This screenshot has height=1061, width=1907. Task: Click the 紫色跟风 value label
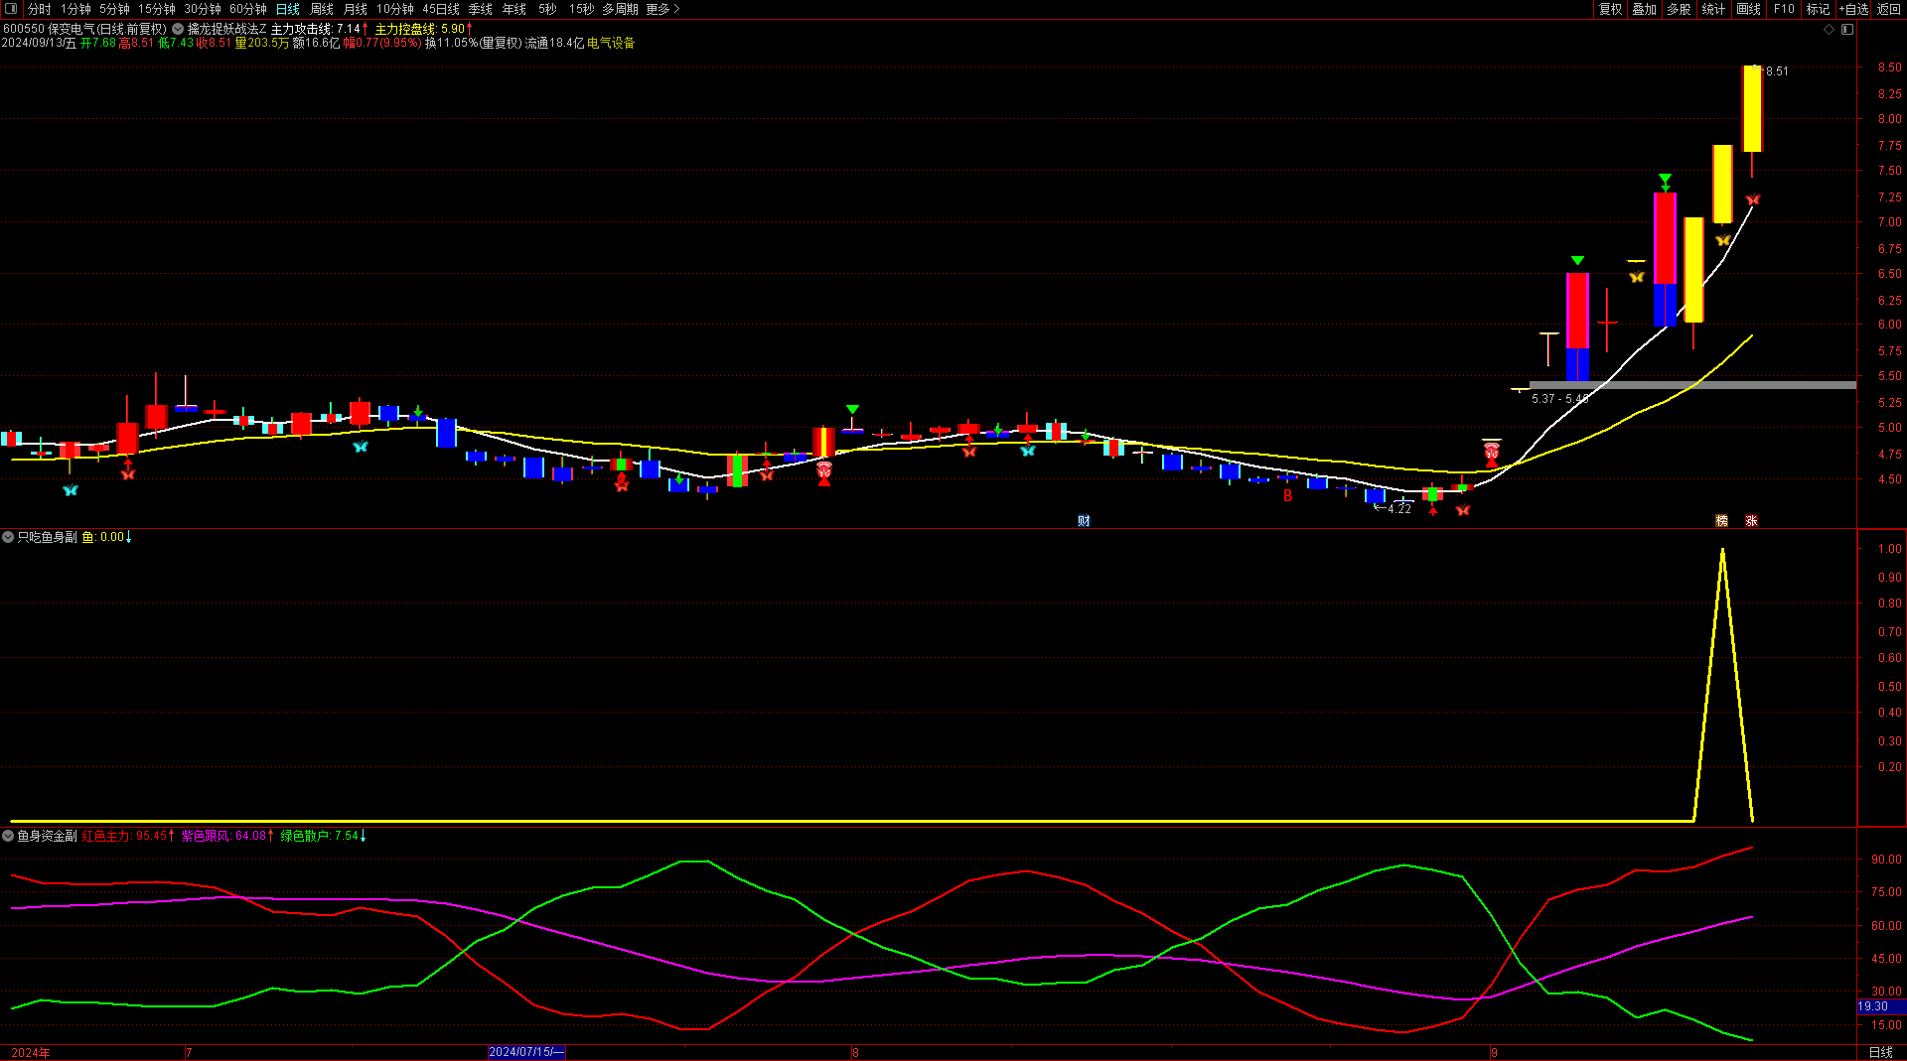pyautogui.click(x=227, y=836)
